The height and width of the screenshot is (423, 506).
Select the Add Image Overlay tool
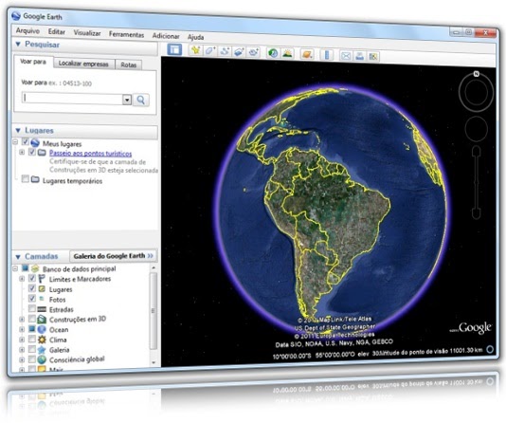pyautogui.click(x=239, y=51)
